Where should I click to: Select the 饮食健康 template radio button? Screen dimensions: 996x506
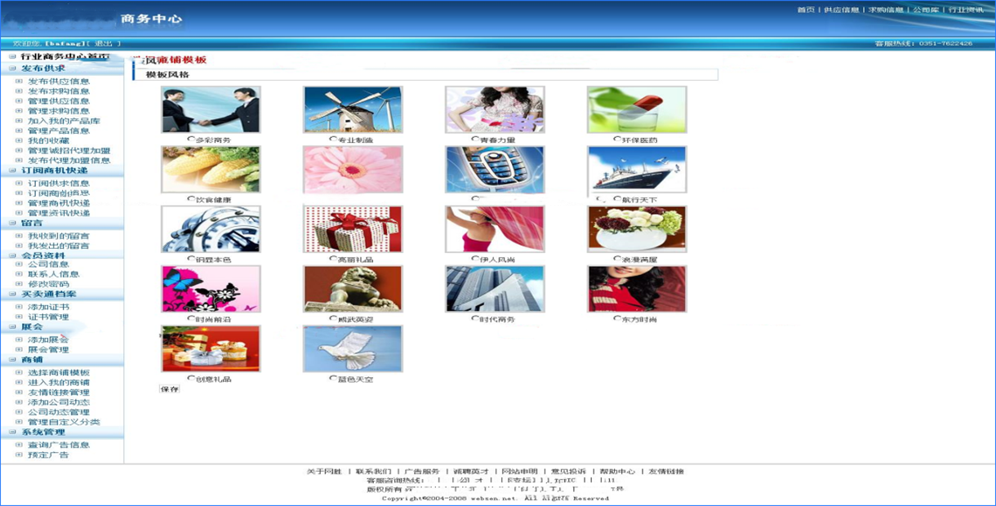pos(190,199)
